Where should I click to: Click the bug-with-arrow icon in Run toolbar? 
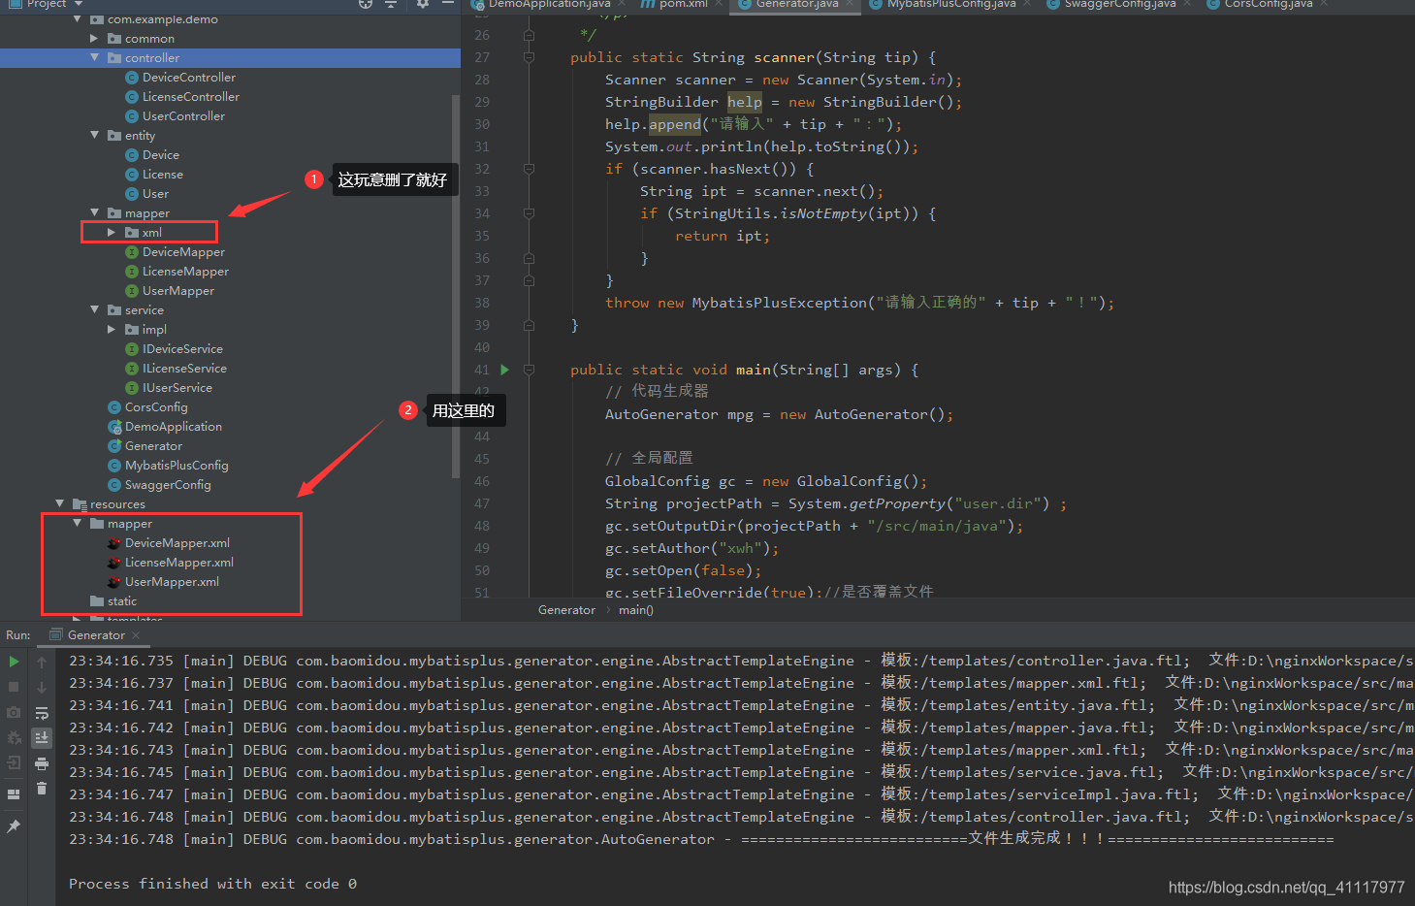coord(14,737)
